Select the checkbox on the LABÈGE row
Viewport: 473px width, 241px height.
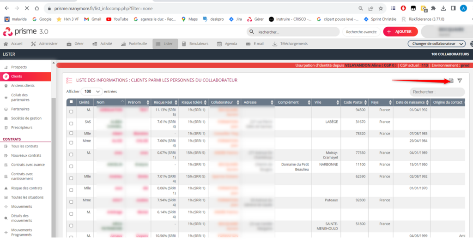71,123
